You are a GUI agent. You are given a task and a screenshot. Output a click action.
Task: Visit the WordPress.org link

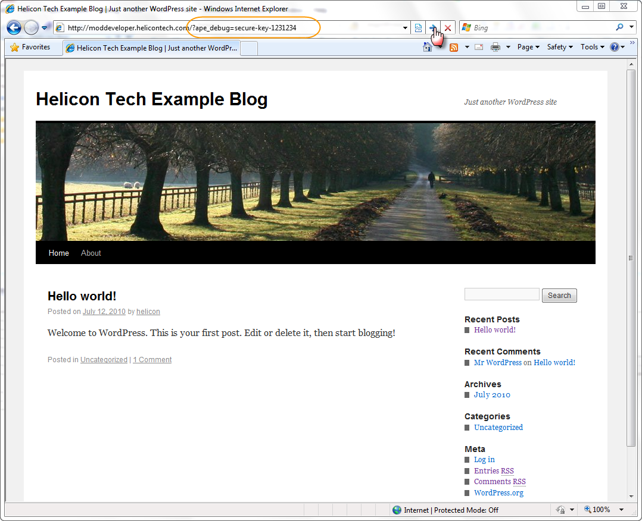(x=498, y=493)
